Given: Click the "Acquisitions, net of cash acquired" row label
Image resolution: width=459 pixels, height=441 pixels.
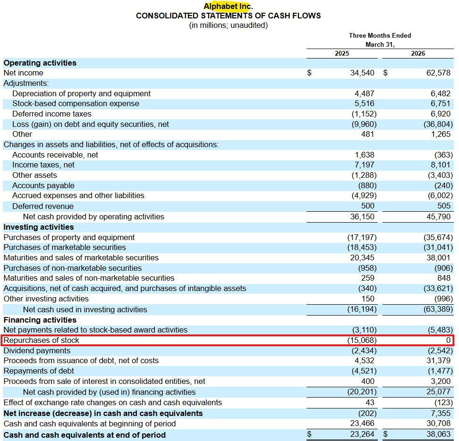Looking at the screenshot, I should (125, 289).
